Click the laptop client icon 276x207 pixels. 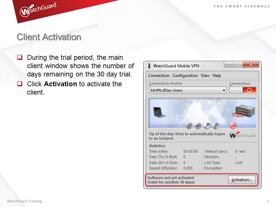(x=159, y=112)
